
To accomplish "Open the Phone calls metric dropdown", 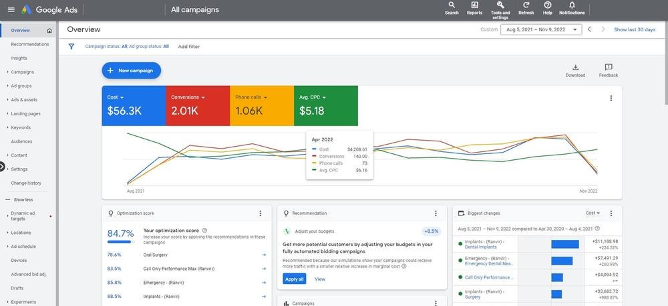I will [x=251, y=97].
